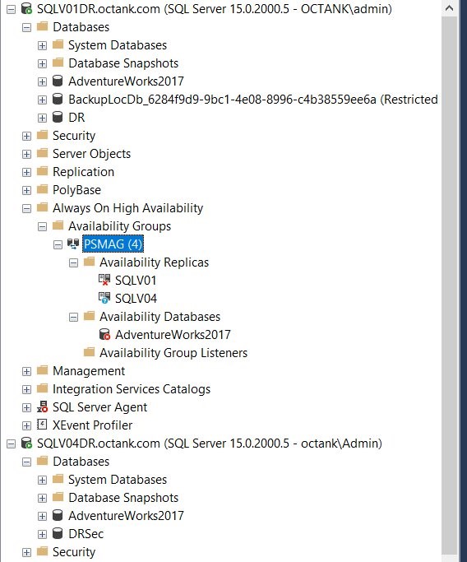The width and height of the screenshot is (467, 562).
Task: Click the Availability Group Listeners folder icon
Action: 89,352
